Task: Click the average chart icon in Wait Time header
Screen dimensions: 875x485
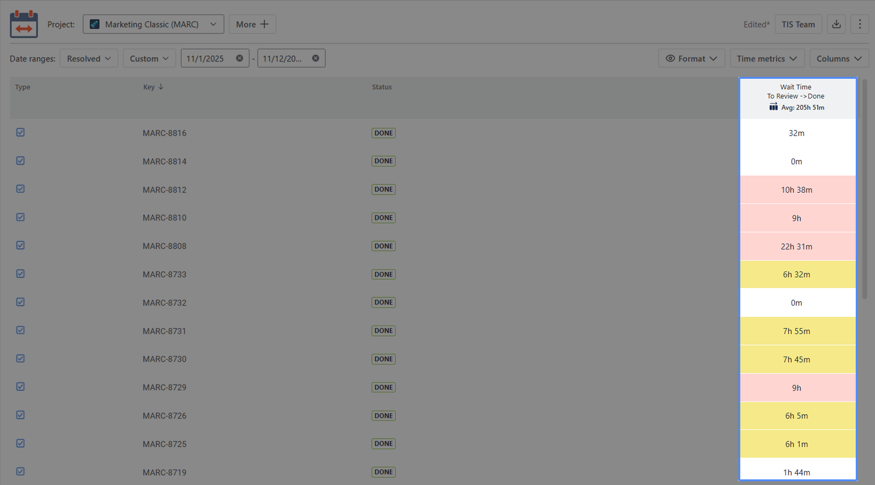Action: (x=773, y=107)
